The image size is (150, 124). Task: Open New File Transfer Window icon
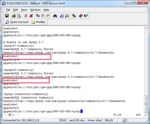[x=67, y=16]
